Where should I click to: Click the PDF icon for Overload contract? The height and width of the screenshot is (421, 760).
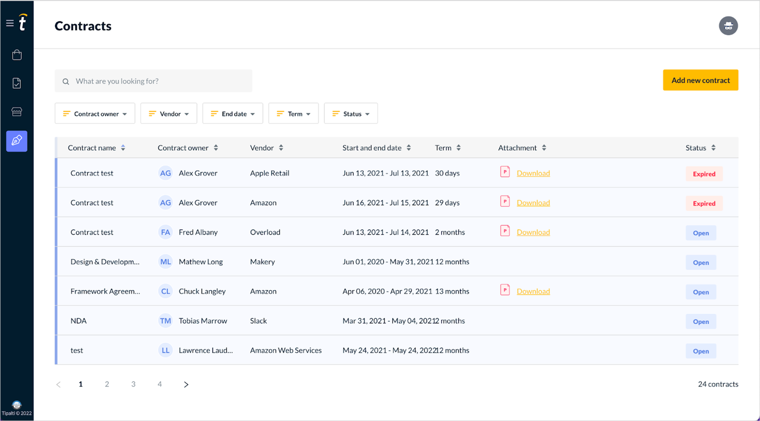505,231
